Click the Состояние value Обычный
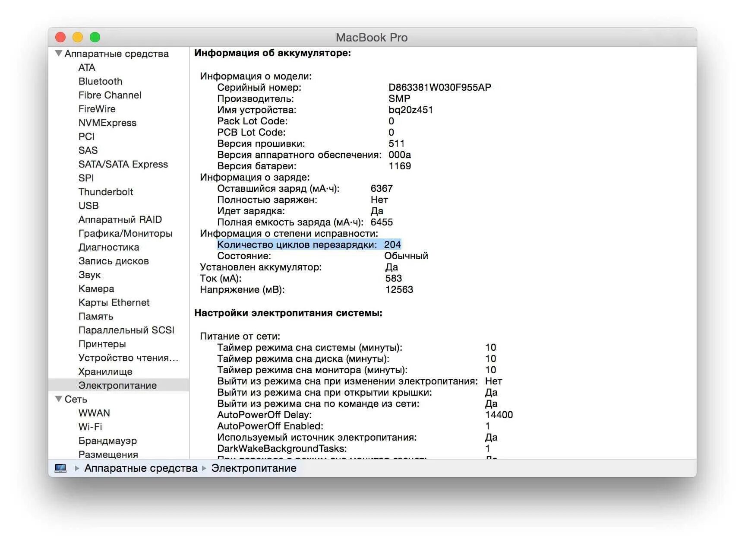745x546 pixels. (x=406, y=256)
